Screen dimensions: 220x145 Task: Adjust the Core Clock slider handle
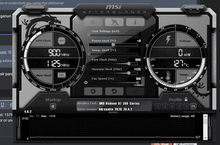click(x=129, y=64)
